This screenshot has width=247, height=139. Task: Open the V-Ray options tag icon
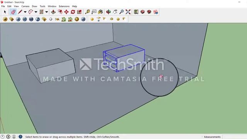[12, 19]
